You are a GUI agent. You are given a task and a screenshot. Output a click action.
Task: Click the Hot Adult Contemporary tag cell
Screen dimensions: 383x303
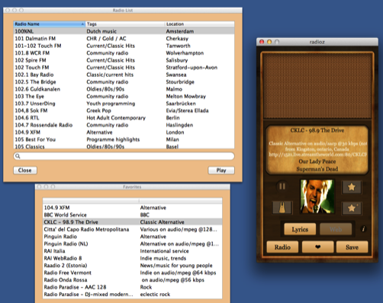click(116, 118)
